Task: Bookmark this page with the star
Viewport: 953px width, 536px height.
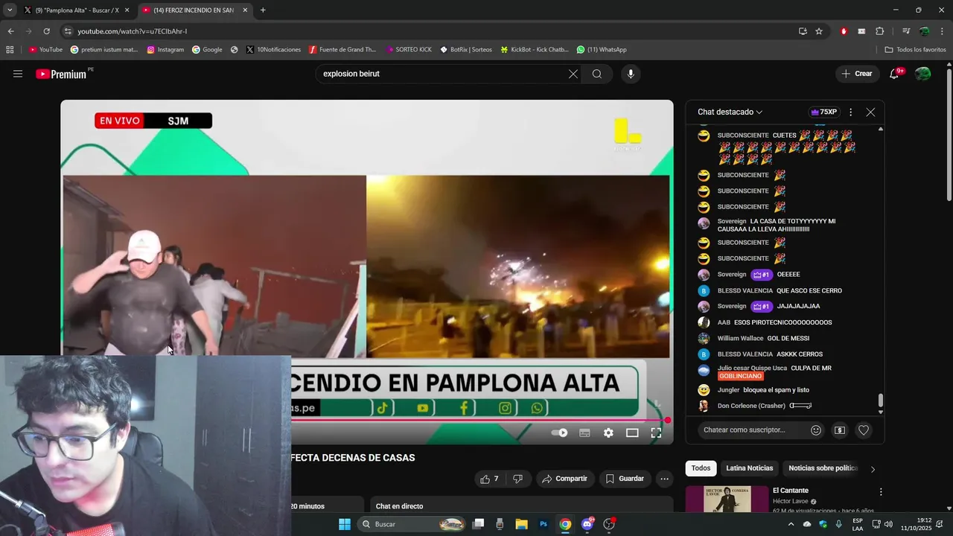Action: click(819, 31)
